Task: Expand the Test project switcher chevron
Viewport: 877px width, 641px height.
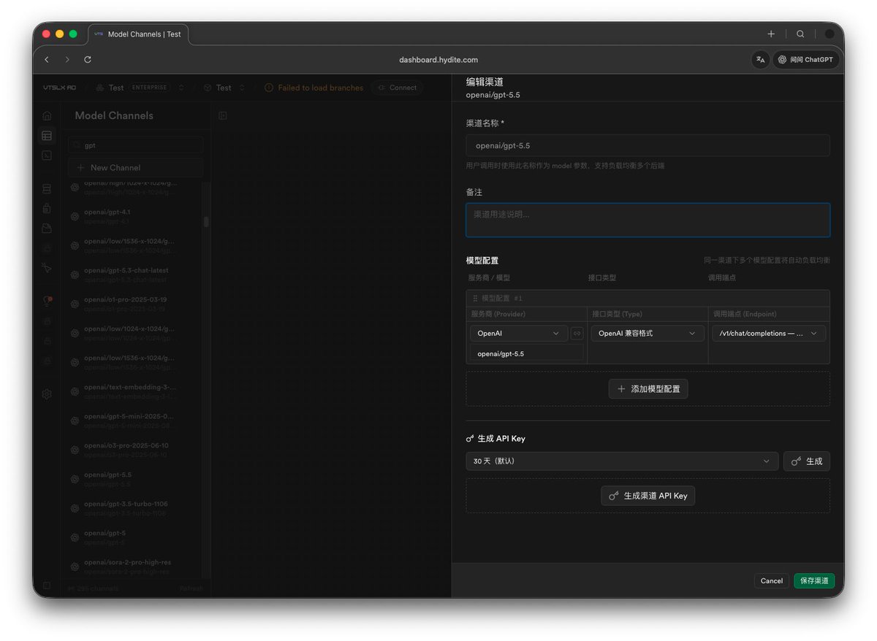Action: tap(242, 88)
